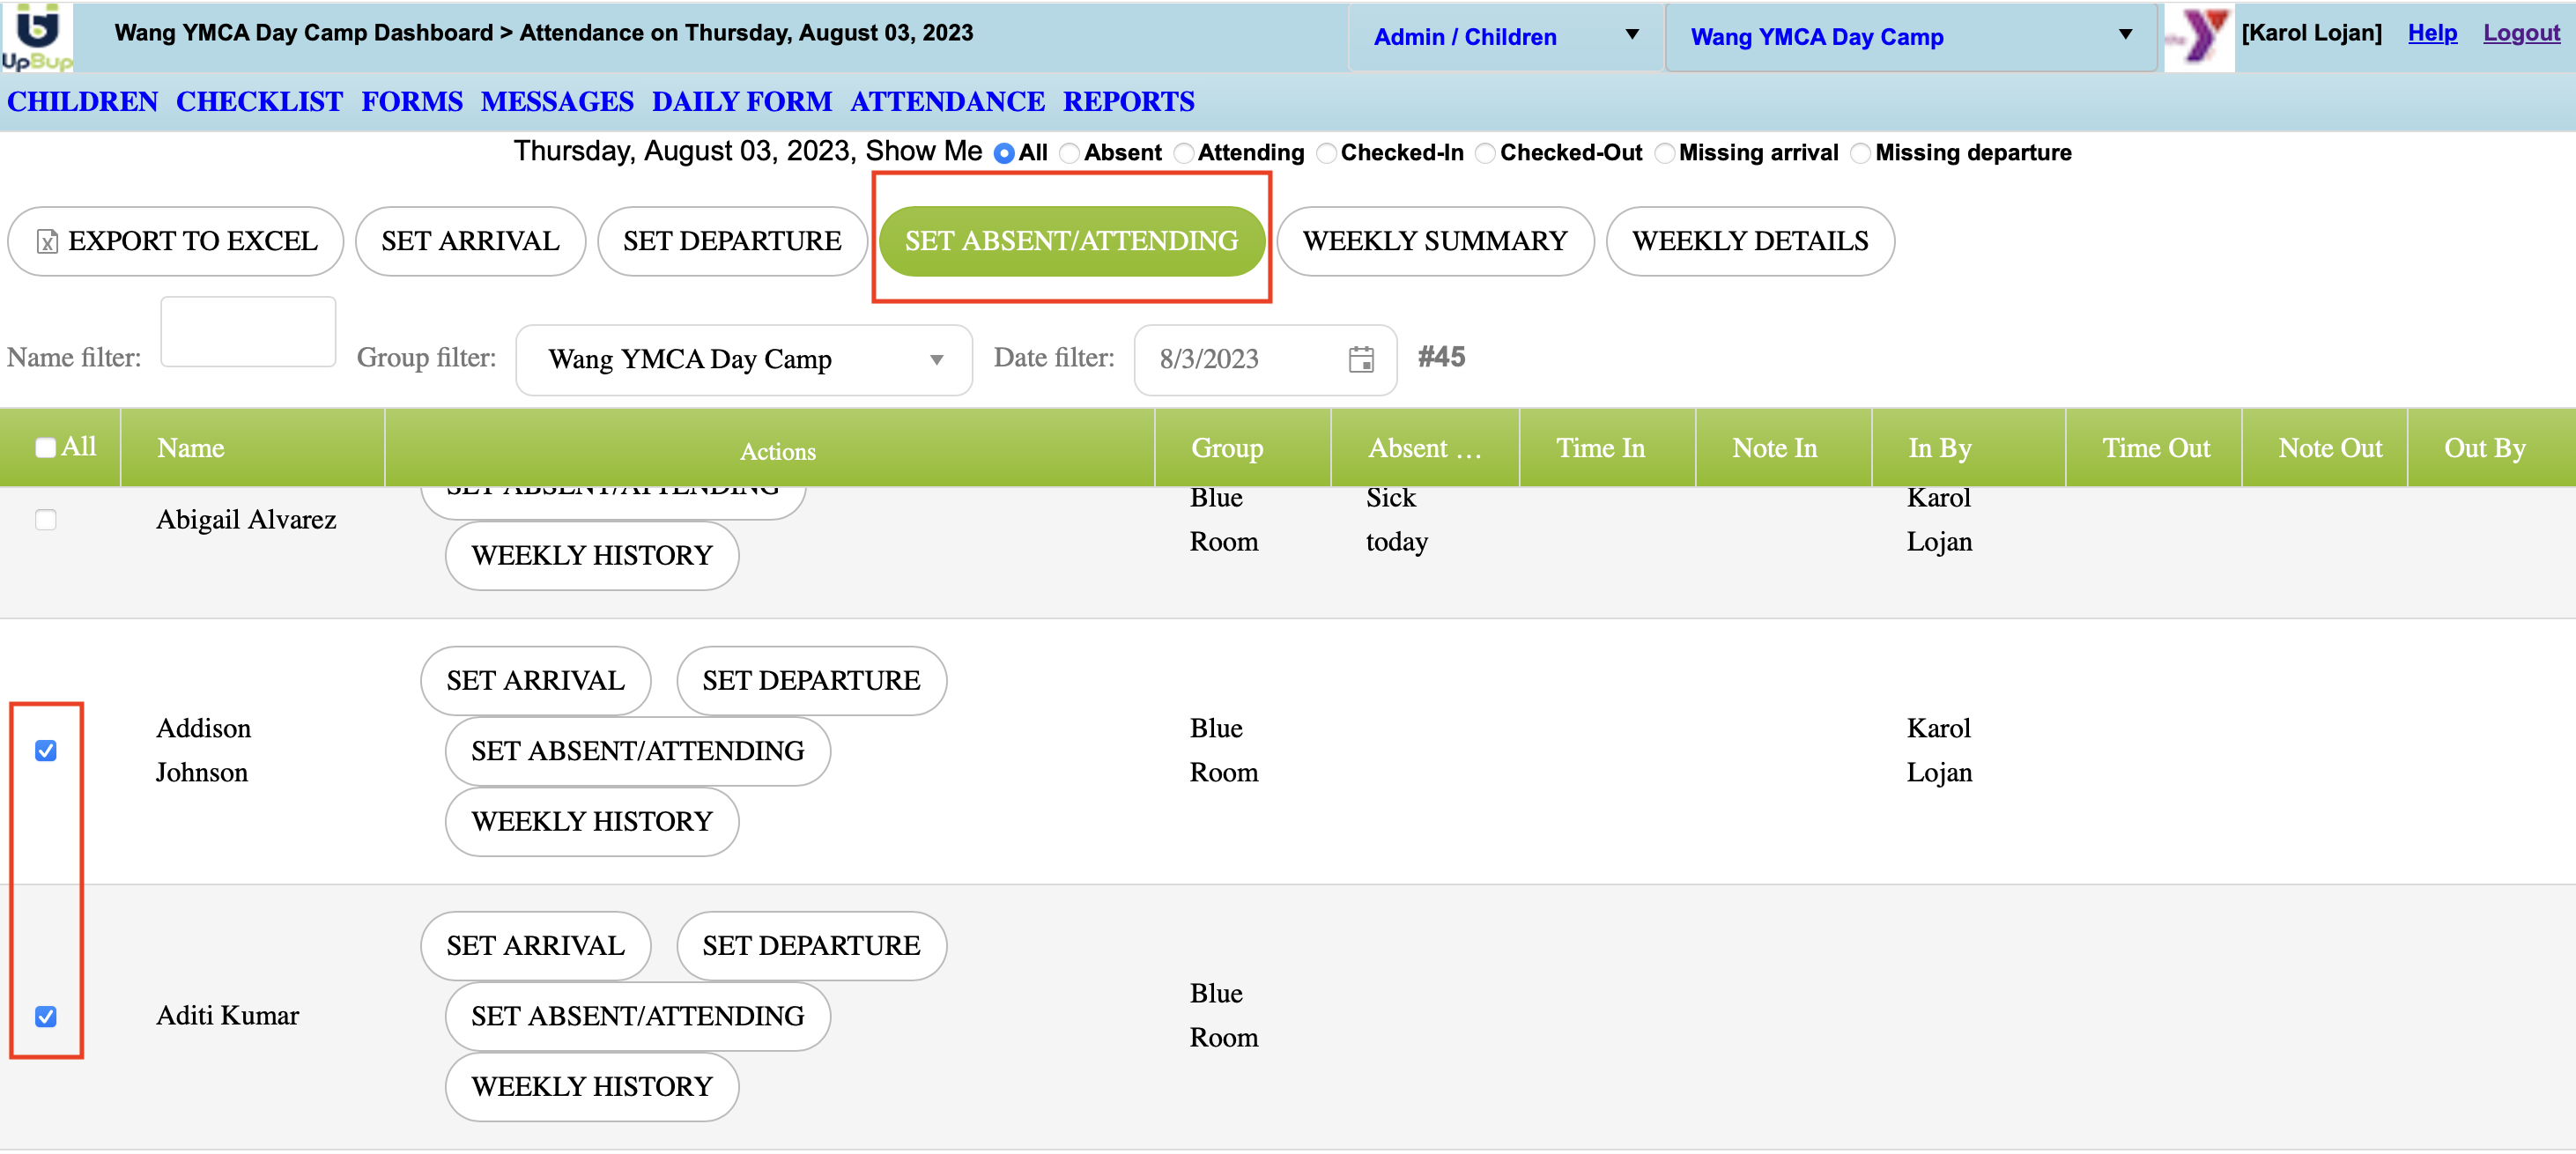
Task: Open Weekly Summary
Action: 1434,241
